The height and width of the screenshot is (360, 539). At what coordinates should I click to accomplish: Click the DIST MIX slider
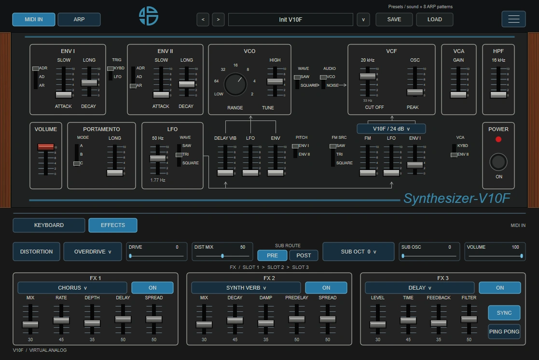(x=222, y=256)
